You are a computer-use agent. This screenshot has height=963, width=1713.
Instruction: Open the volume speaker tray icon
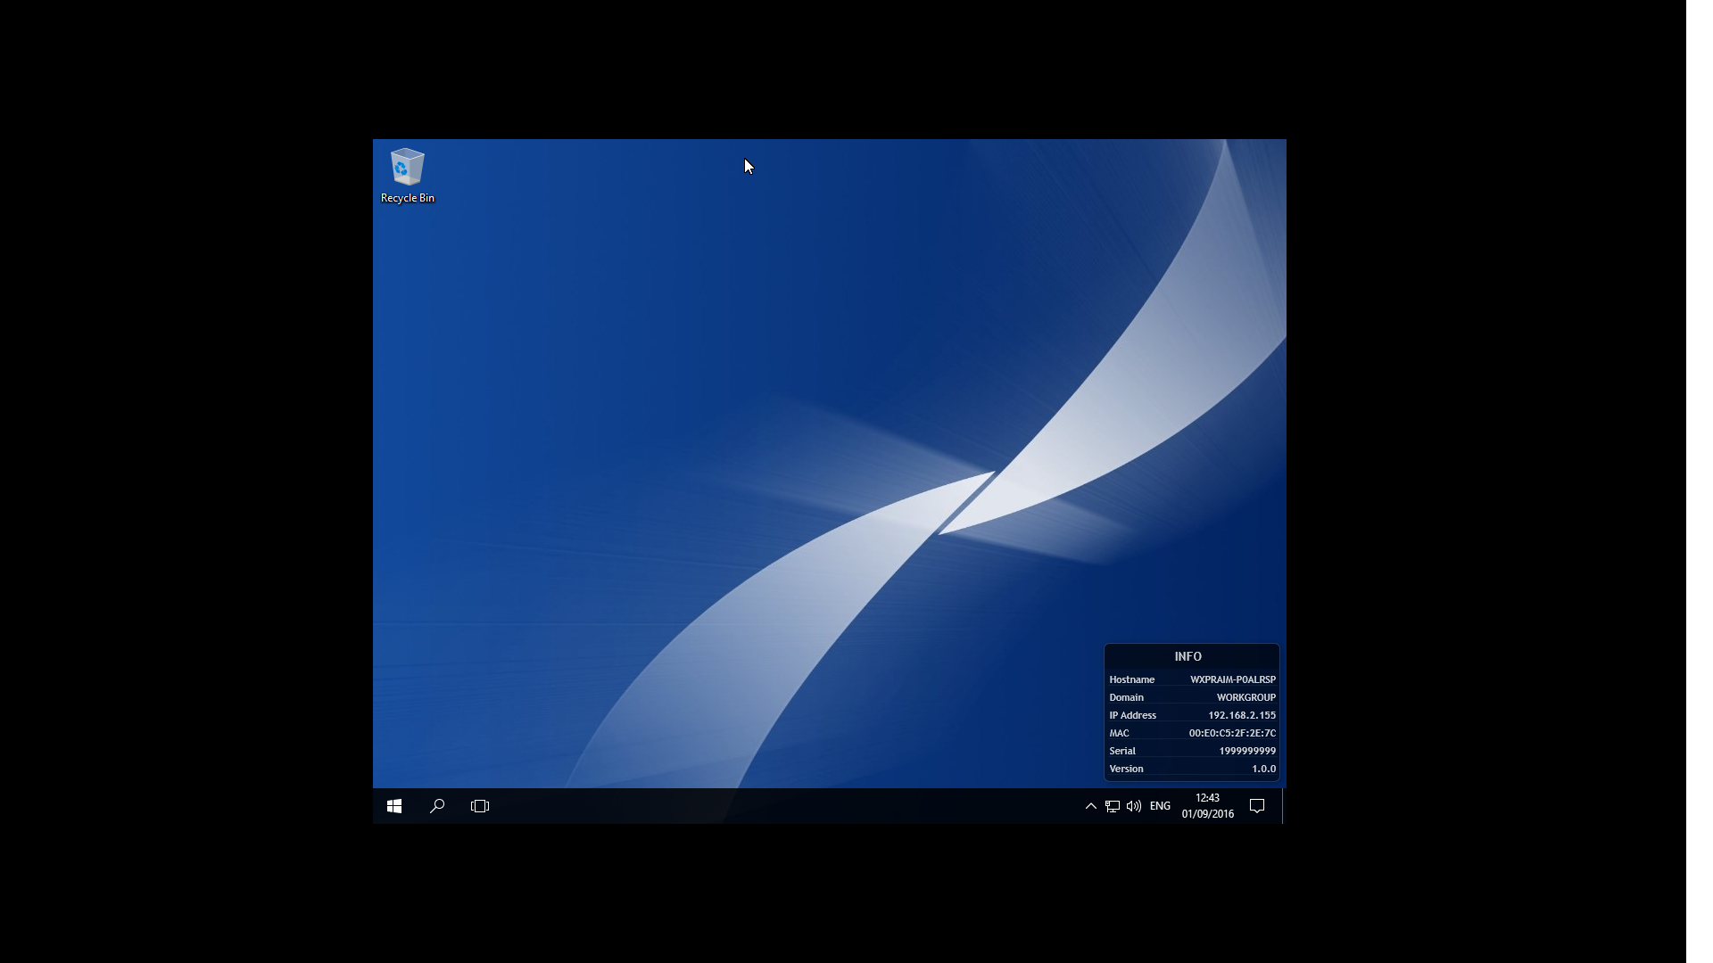point(1134,806)
